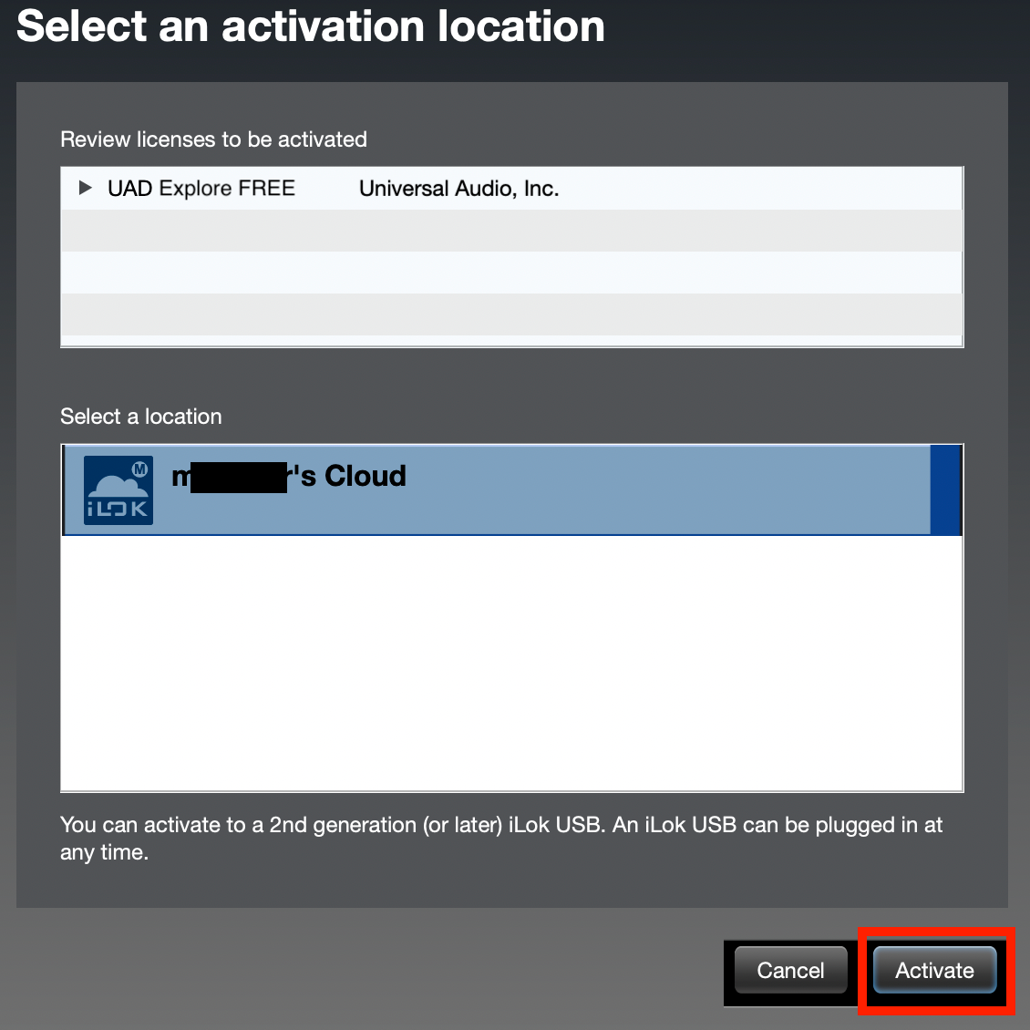The width and height of the screenshot is (1030, 1030).
Task: Expand the UAD Explore FREE disclosure triangle
Action: coord(86,188)
